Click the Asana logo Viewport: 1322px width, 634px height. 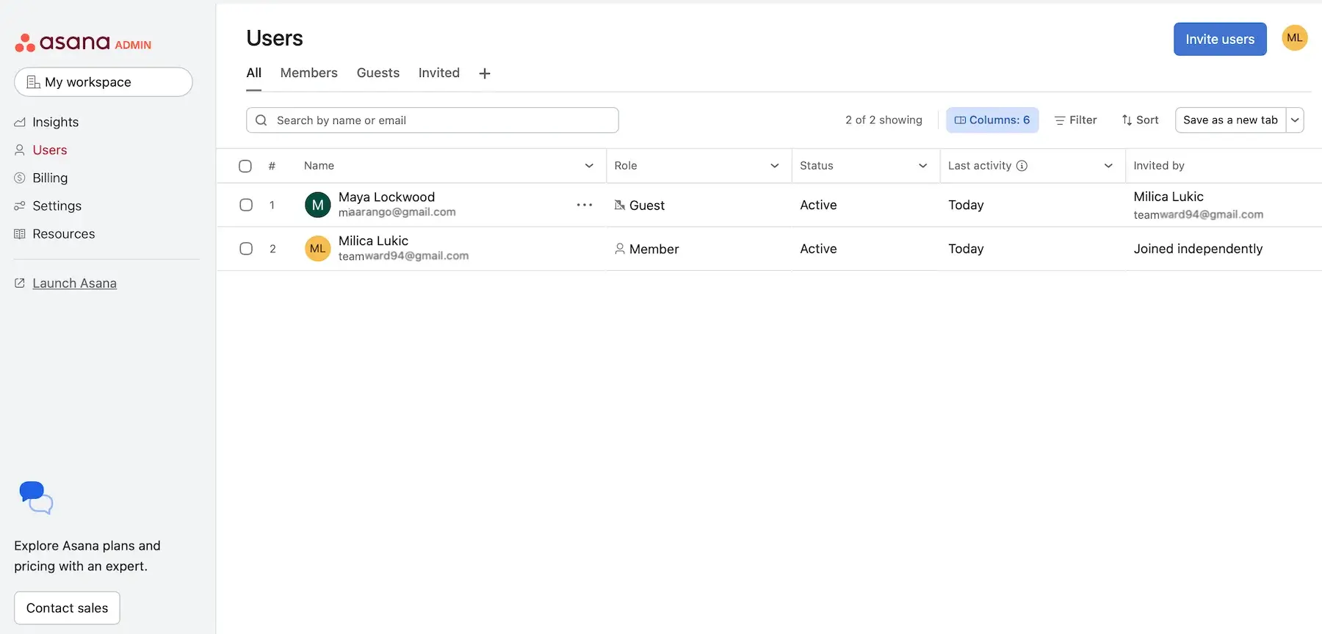(x=83, y=43)
